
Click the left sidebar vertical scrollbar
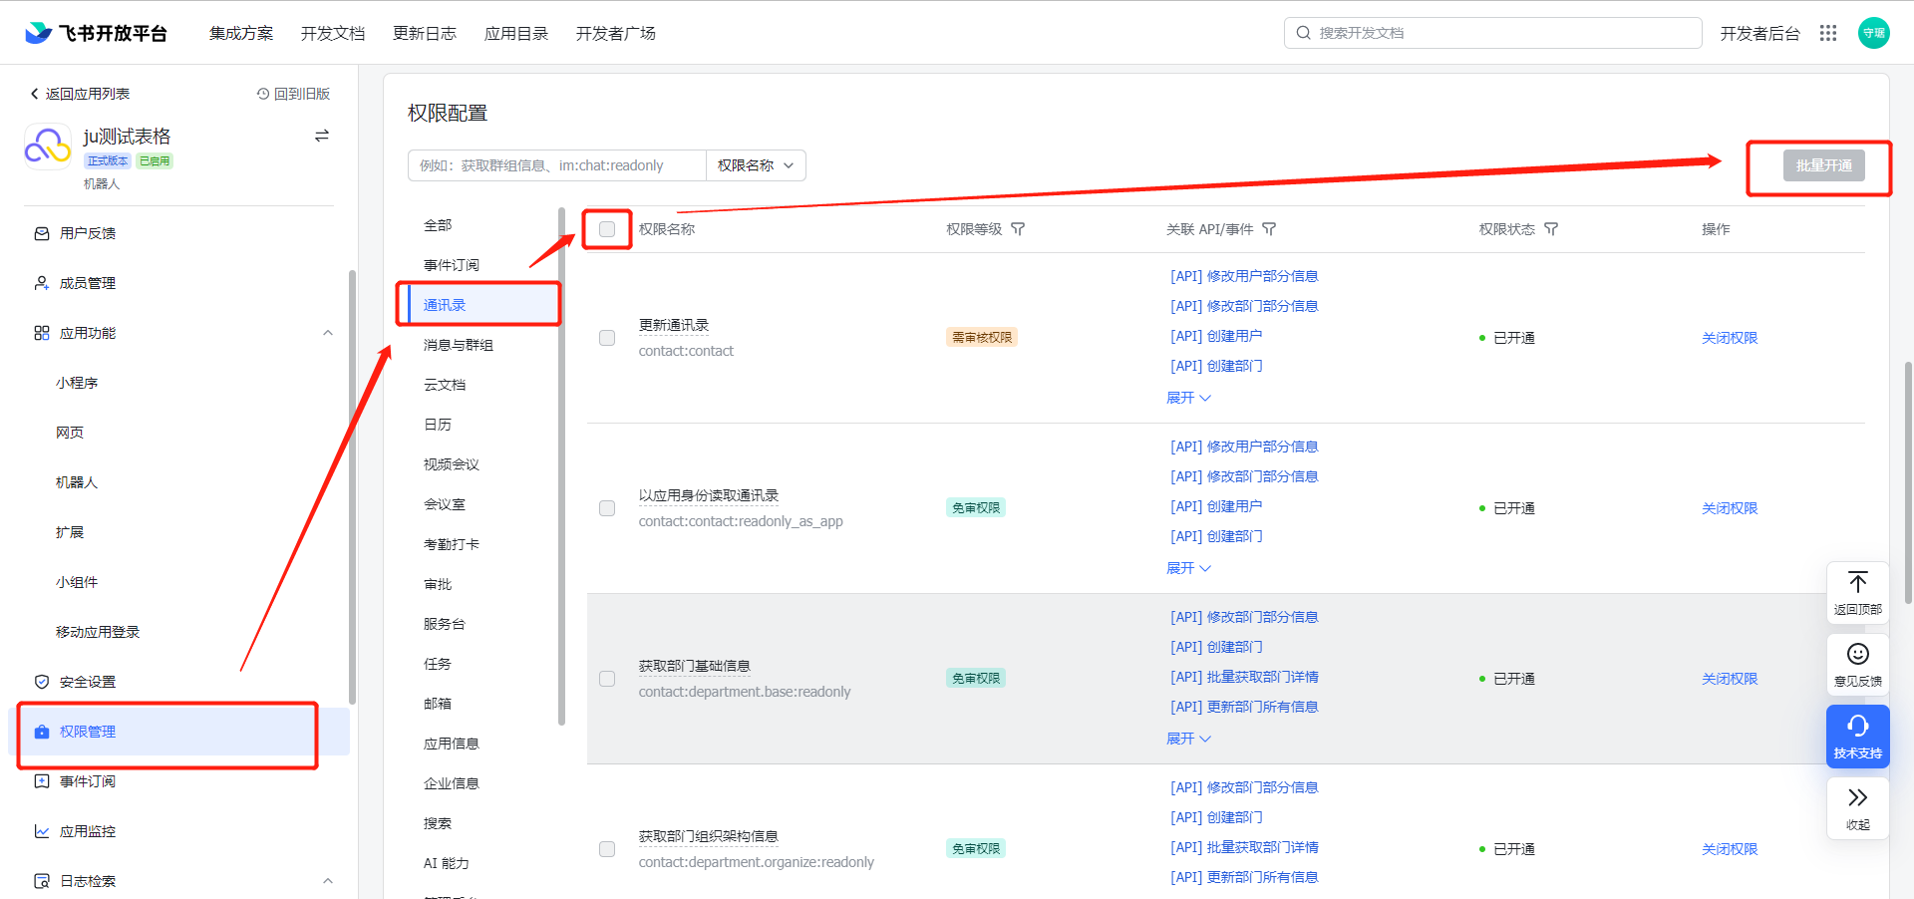352,486
